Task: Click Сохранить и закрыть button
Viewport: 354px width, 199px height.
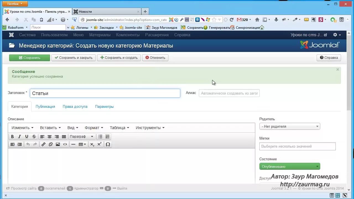Action: coord(74,58)
